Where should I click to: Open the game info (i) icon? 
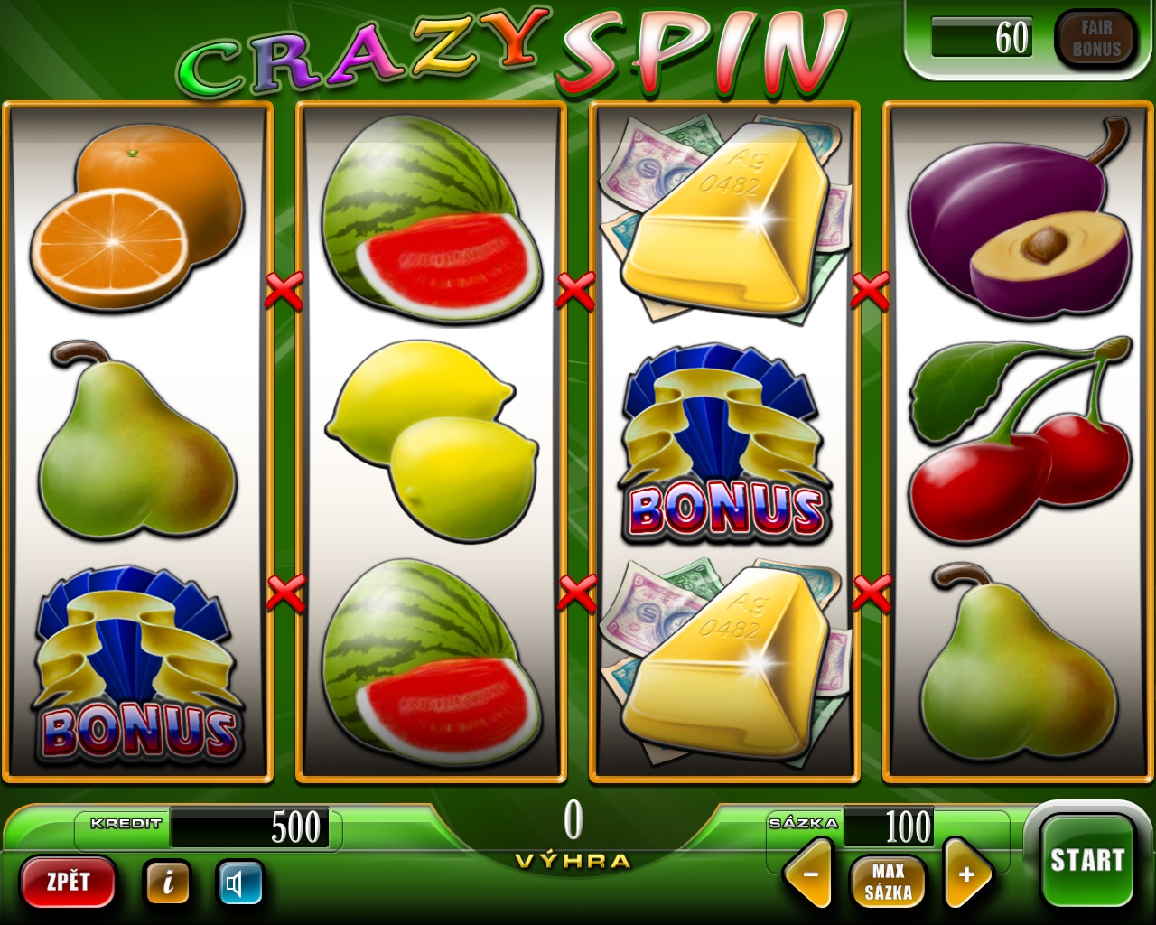(167, 883)
